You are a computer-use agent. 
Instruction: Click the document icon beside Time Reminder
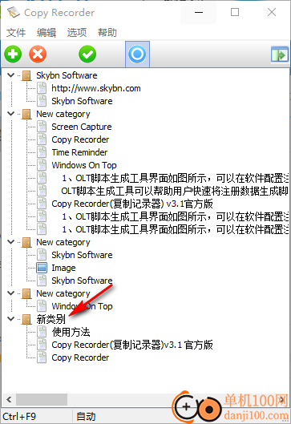coord(42,152)
